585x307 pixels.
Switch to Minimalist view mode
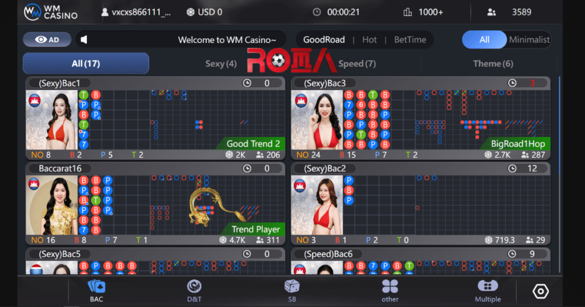coord(529,39)
